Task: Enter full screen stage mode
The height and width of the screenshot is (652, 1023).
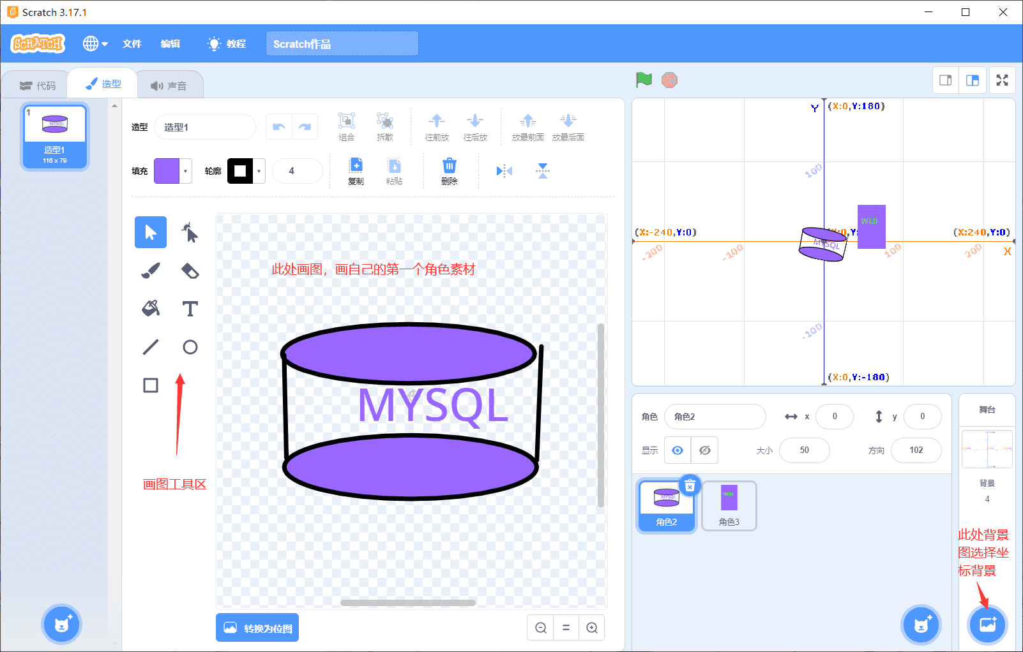Action: (x=1003, y=80)
